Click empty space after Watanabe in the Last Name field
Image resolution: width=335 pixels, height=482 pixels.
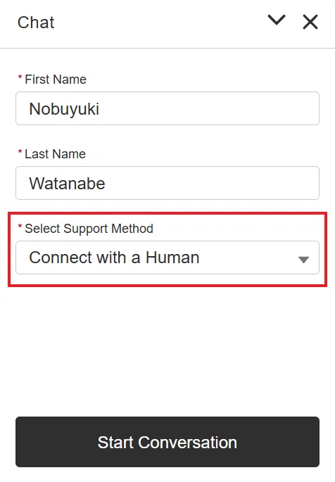(212, 183)
